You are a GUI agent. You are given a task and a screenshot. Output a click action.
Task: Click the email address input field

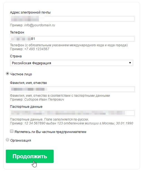click(x=72, y=19)
